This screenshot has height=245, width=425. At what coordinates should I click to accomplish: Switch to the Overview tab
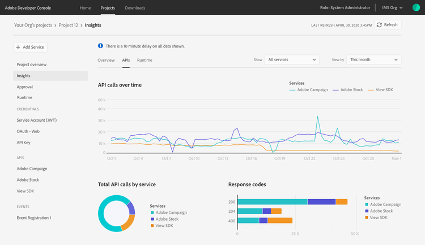tap(107, 60)
